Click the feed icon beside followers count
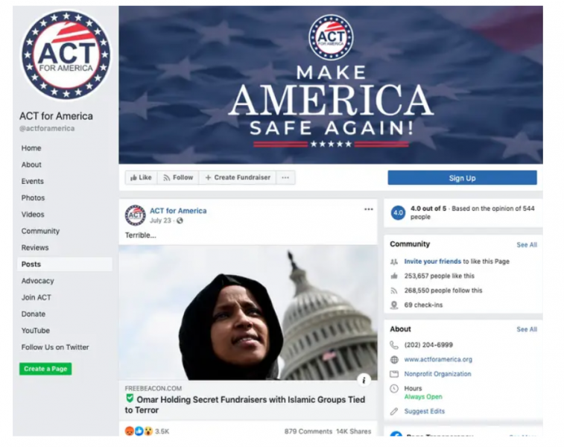564x447 pixels. click(394, 291)
